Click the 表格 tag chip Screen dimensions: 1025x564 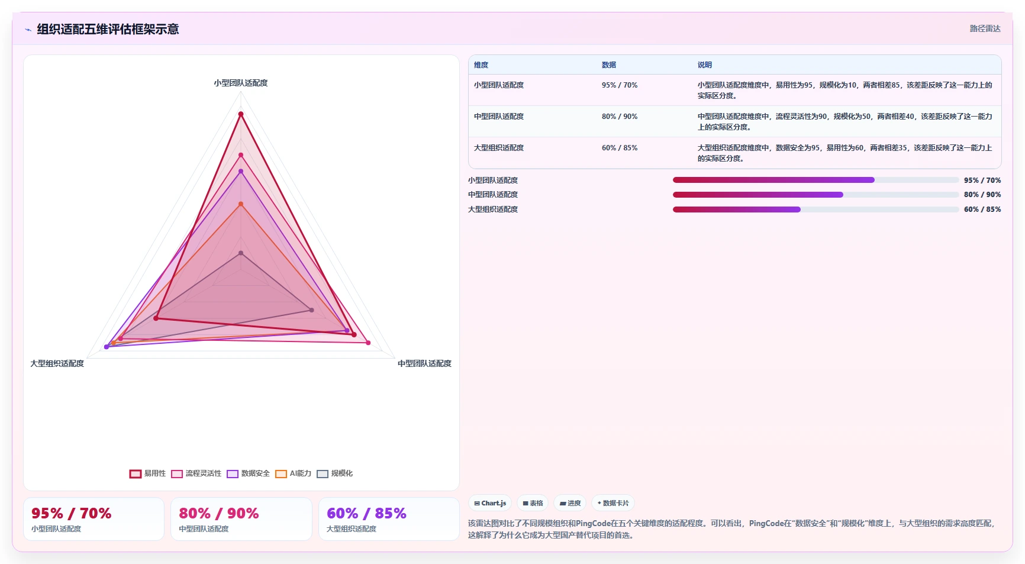click(x=533, y=503)
